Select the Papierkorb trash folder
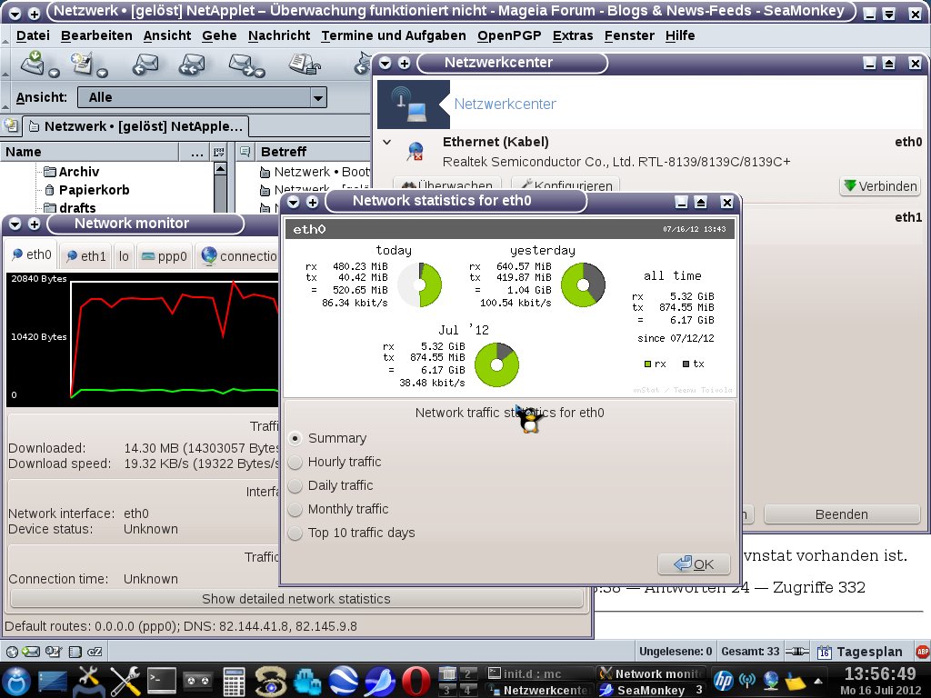 [94, 190]
